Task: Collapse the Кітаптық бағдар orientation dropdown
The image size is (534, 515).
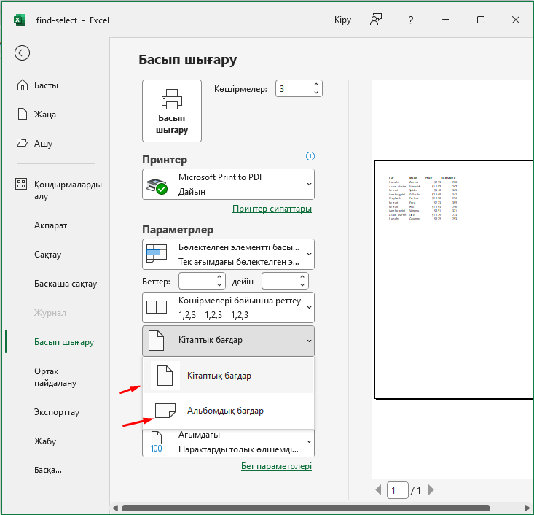Action: click(228, 341)
